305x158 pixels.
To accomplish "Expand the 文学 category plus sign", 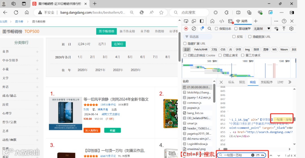I will [x=37, y=78].
